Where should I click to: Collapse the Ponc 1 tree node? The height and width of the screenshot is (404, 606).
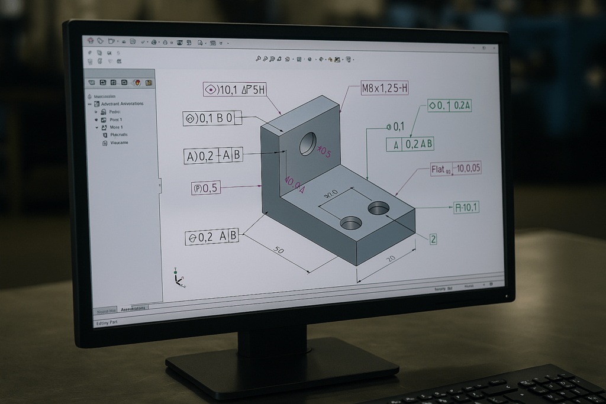pyautogui.click(x=96, y=119)
